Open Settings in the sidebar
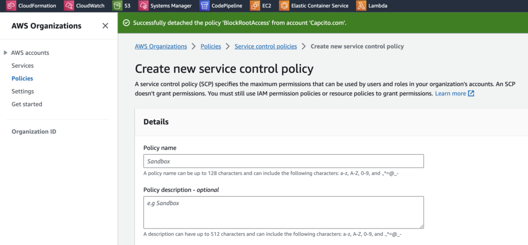The height and width of the screenshot is (245, 528). click(x=23, y=91)
